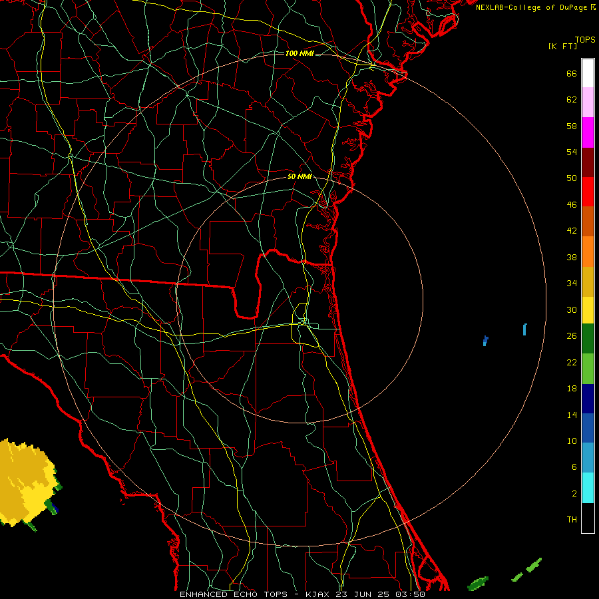
Task: Click the gold 34 kft legend swatch
Action: (588, 282)
